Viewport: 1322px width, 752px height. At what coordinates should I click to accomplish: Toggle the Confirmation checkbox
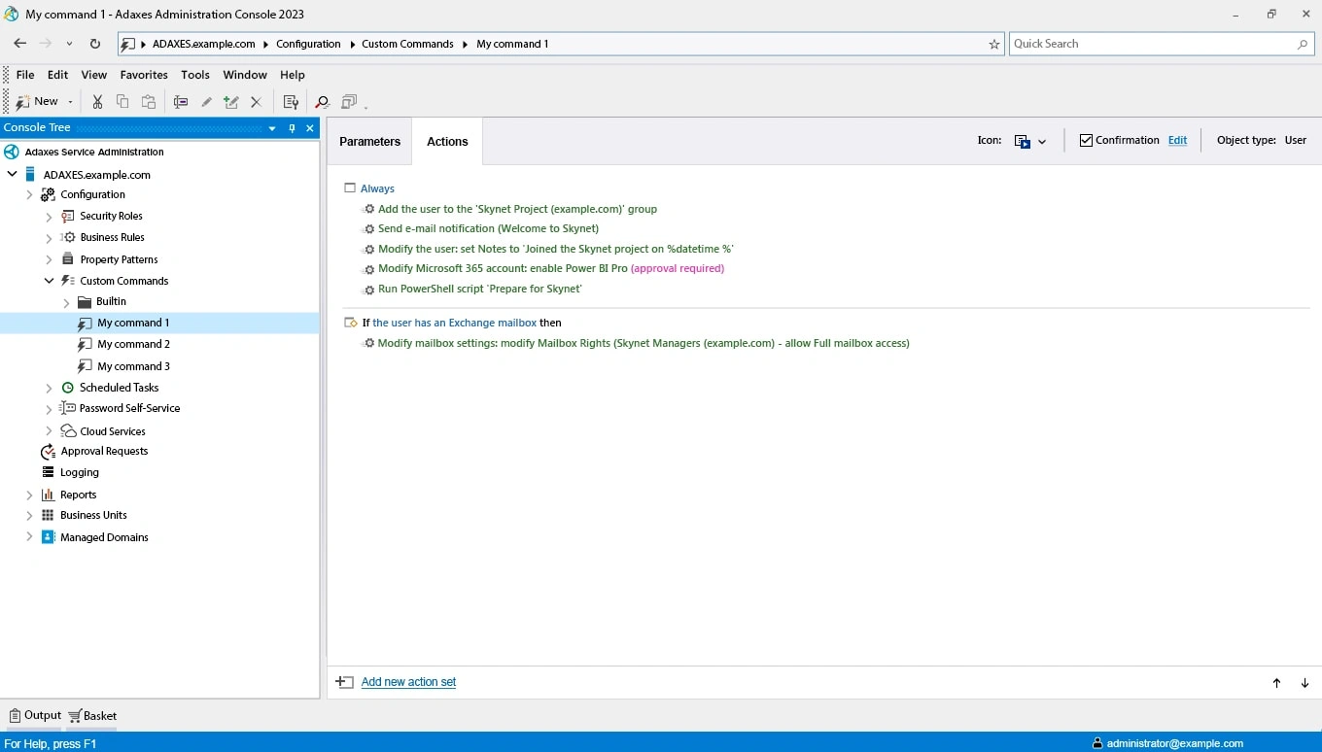click(x=1085, y=139)
